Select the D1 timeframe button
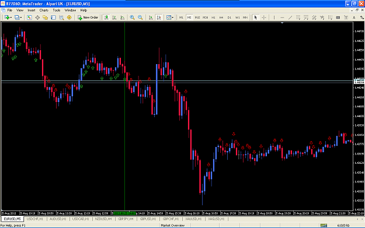Image resolution: width=365 pixels, height=228 pixels. 230,17
